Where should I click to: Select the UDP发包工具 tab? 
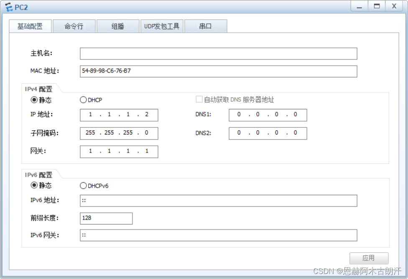pos(162,26)
